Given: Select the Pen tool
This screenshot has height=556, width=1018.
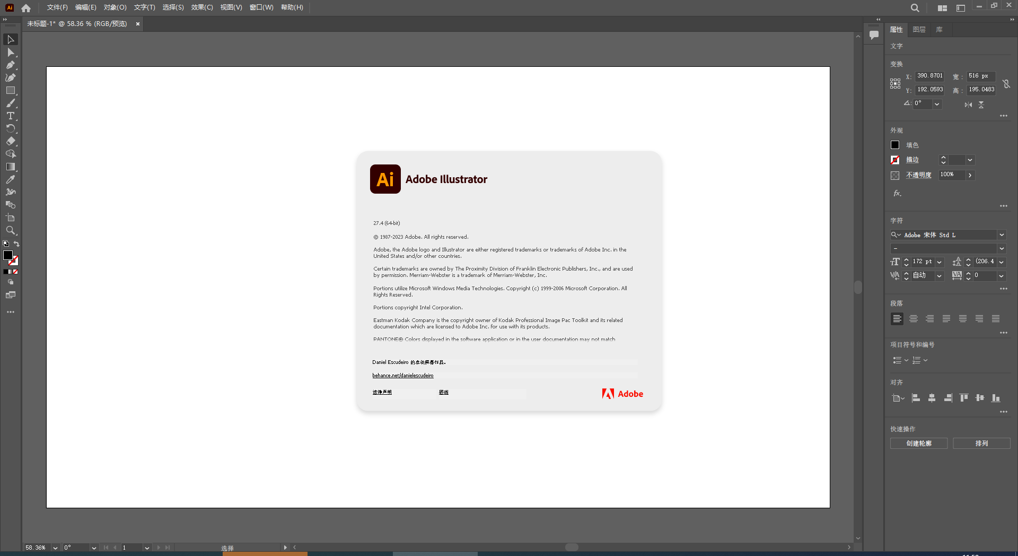Looking at the screenshot, I should point(10,65).
